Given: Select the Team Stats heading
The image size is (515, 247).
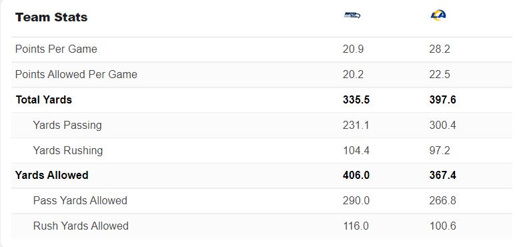Looking at the screenshot, I should 51,17.
